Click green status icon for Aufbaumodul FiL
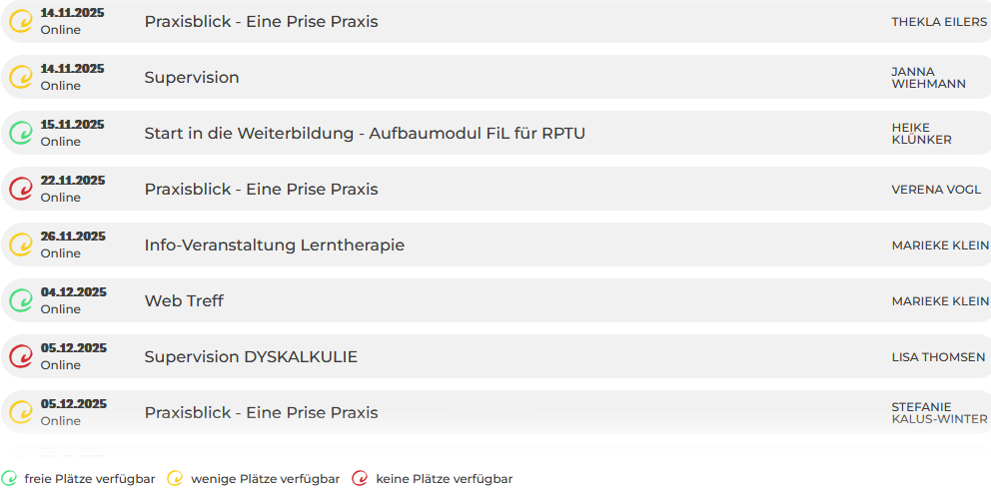Viewport: 991px width, 492px height. 21,133
